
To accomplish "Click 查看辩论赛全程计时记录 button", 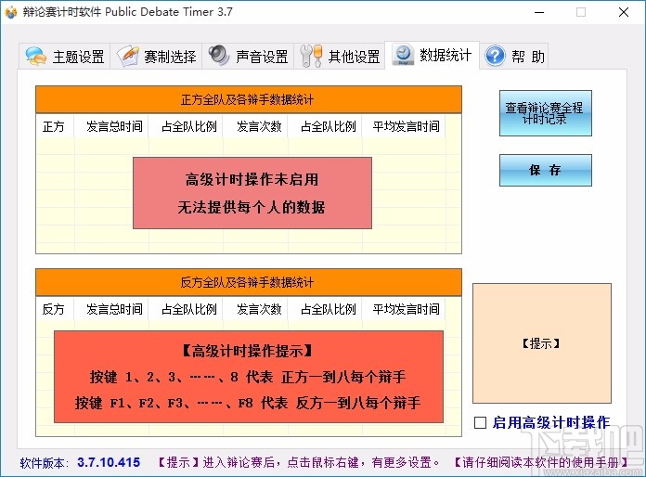I will 546,113.
